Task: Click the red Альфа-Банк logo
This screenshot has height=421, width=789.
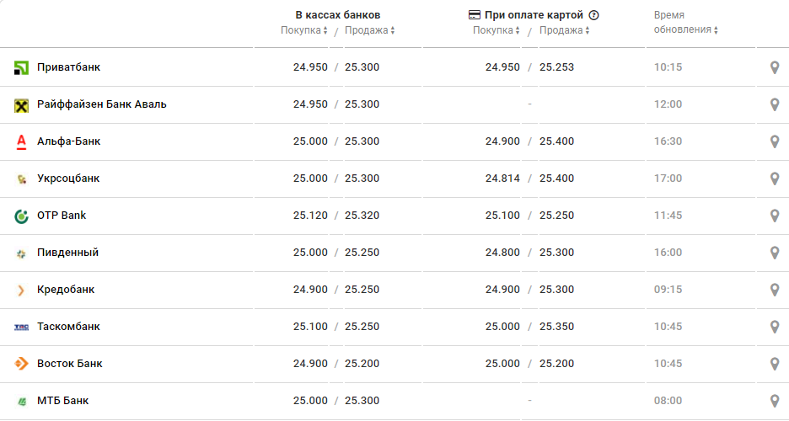Action: pyautogui.click(x=22, y=141)
